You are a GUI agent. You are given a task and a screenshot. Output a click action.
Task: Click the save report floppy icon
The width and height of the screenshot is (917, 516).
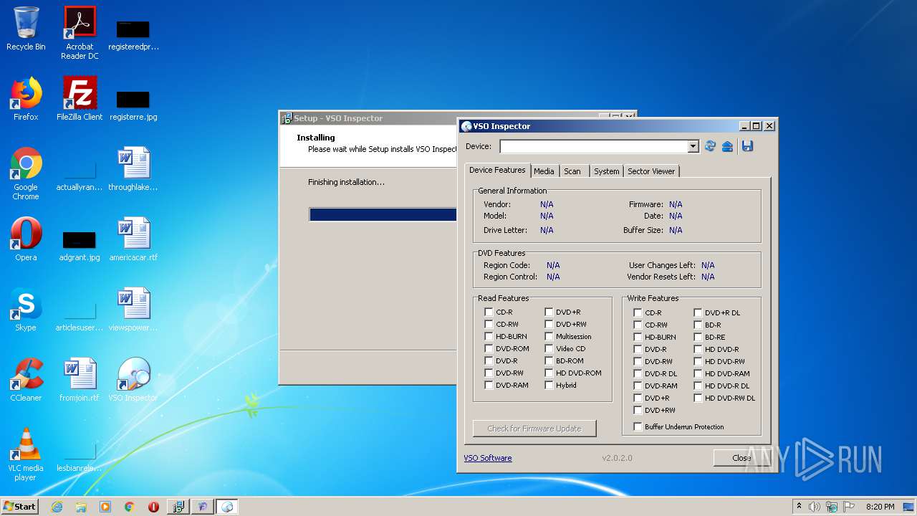coord(747,146)
